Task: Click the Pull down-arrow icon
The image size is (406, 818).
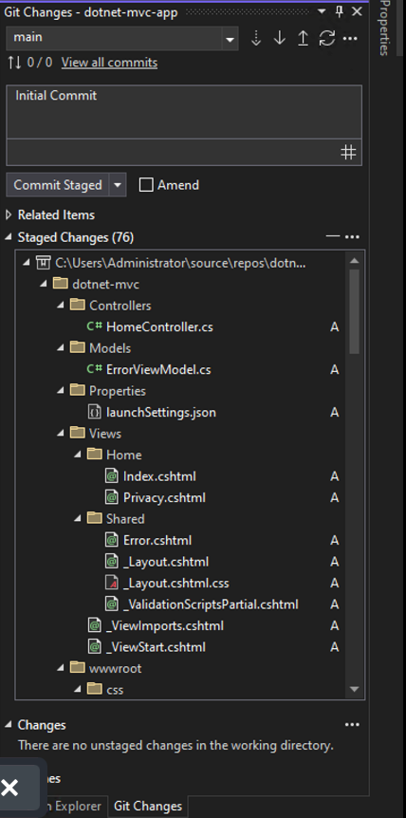Action: pyautogui.click(x=280, y=38)
